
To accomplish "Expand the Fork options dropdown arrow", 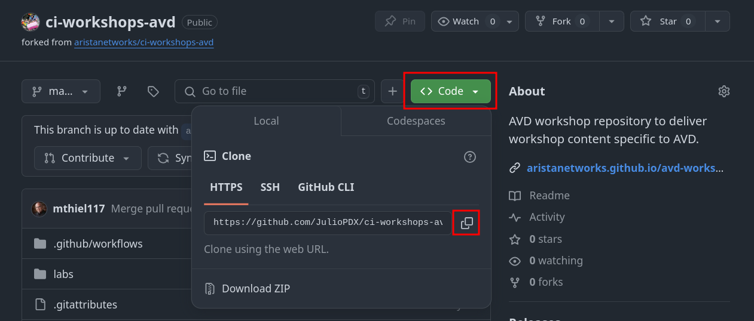I will tap(611, 21).
